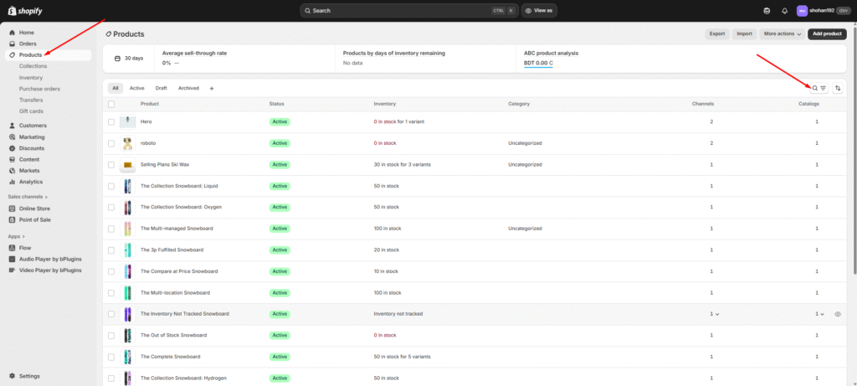Open the notifications bell icon

point(784,11)
